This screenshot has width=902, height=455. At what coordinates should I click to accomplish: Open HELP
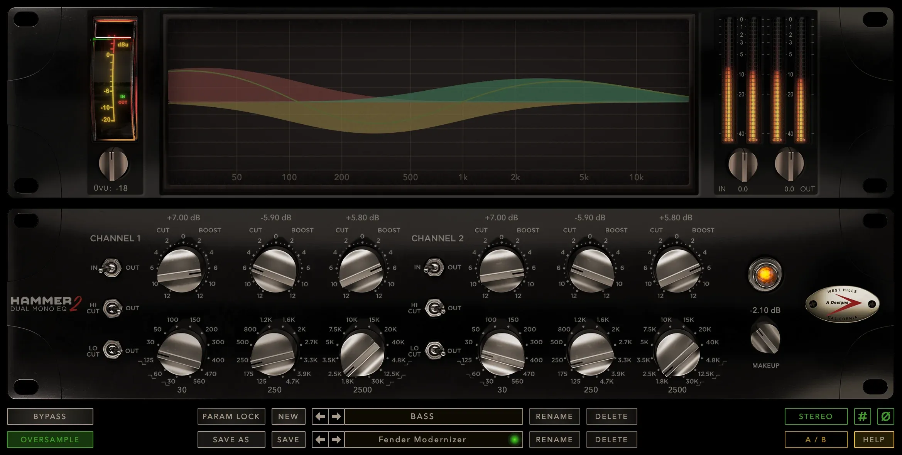(x=874, y=440)
